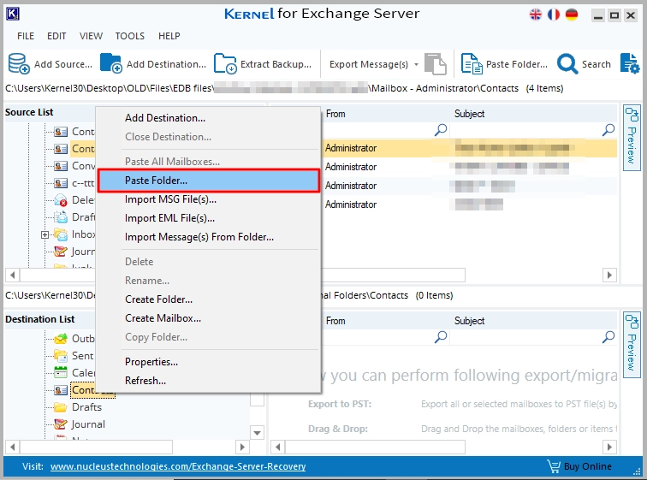Click the Export Message(s) button
This screenshot has width=647, height=480.
click(x=369, y=64)
